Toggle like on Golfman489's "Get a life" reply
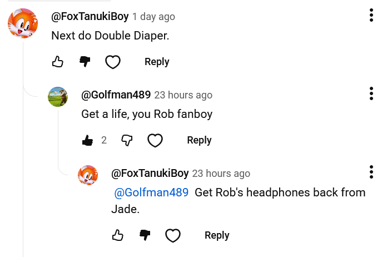The height and width of the screenshot is (257, 387). [x=88, y=140]
